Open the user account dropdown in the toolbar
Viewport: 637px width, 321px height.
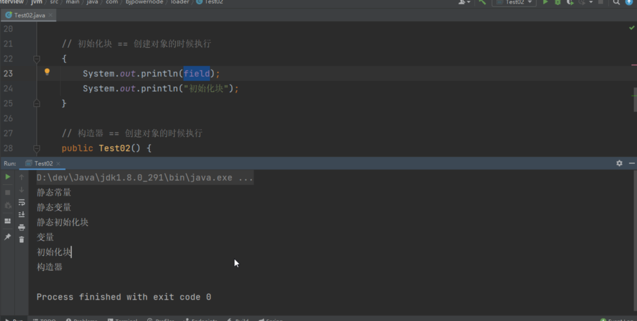coord(464,2)
